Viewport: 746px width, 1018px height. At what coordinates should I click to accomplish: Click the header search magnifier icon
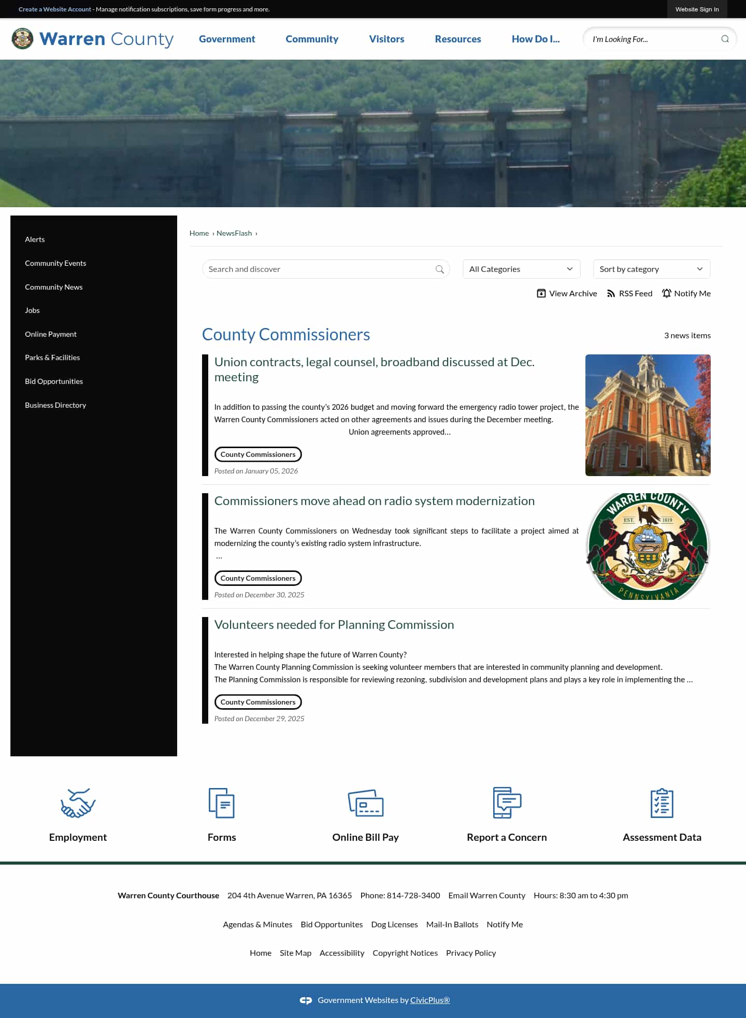coord(725,39)
